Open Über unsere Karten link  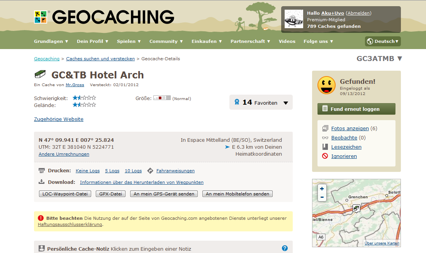382,243
